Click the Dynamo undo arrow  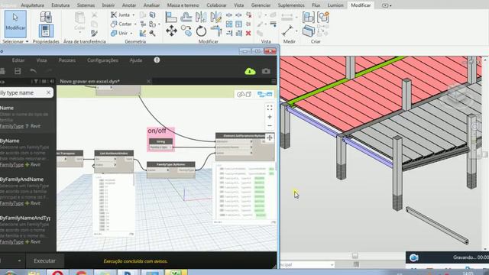point(33,71)
